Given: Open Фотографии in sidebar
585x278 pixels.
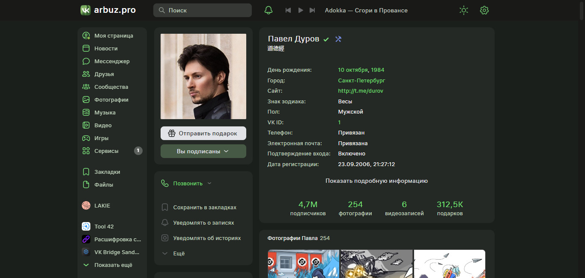Looking at the screenshot, I should click(112, 100).
